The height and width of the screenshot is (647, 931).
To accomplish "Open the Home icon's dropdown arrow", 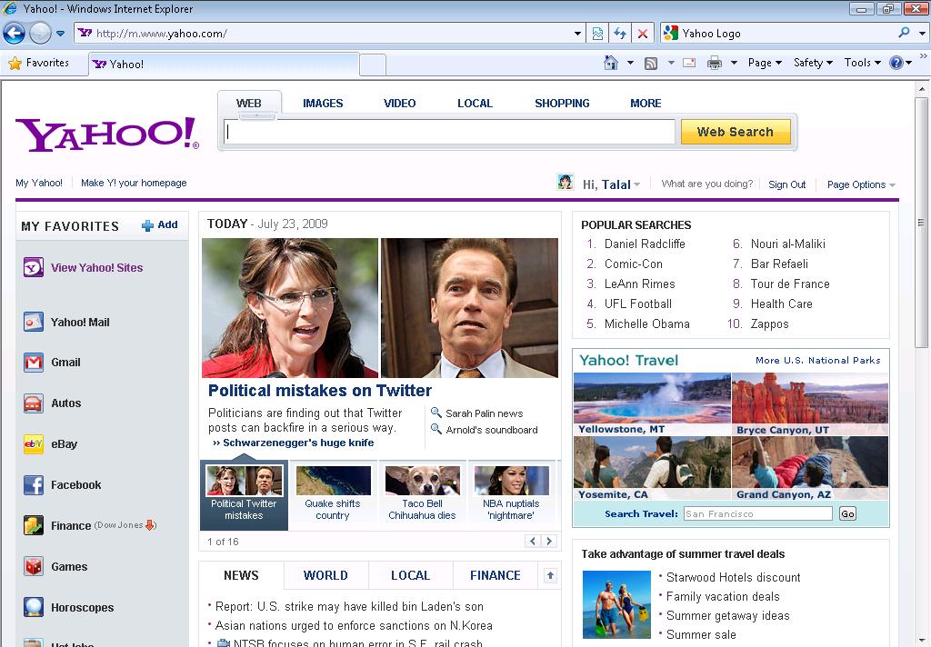I will 630,63.
